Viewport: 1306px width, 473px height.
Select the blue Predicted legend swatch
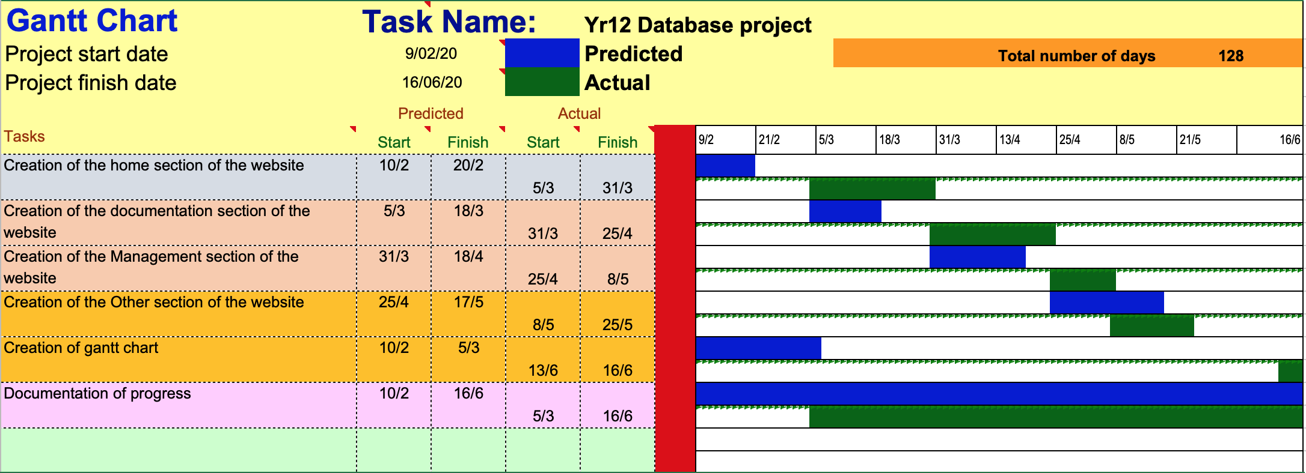point(542,53)
